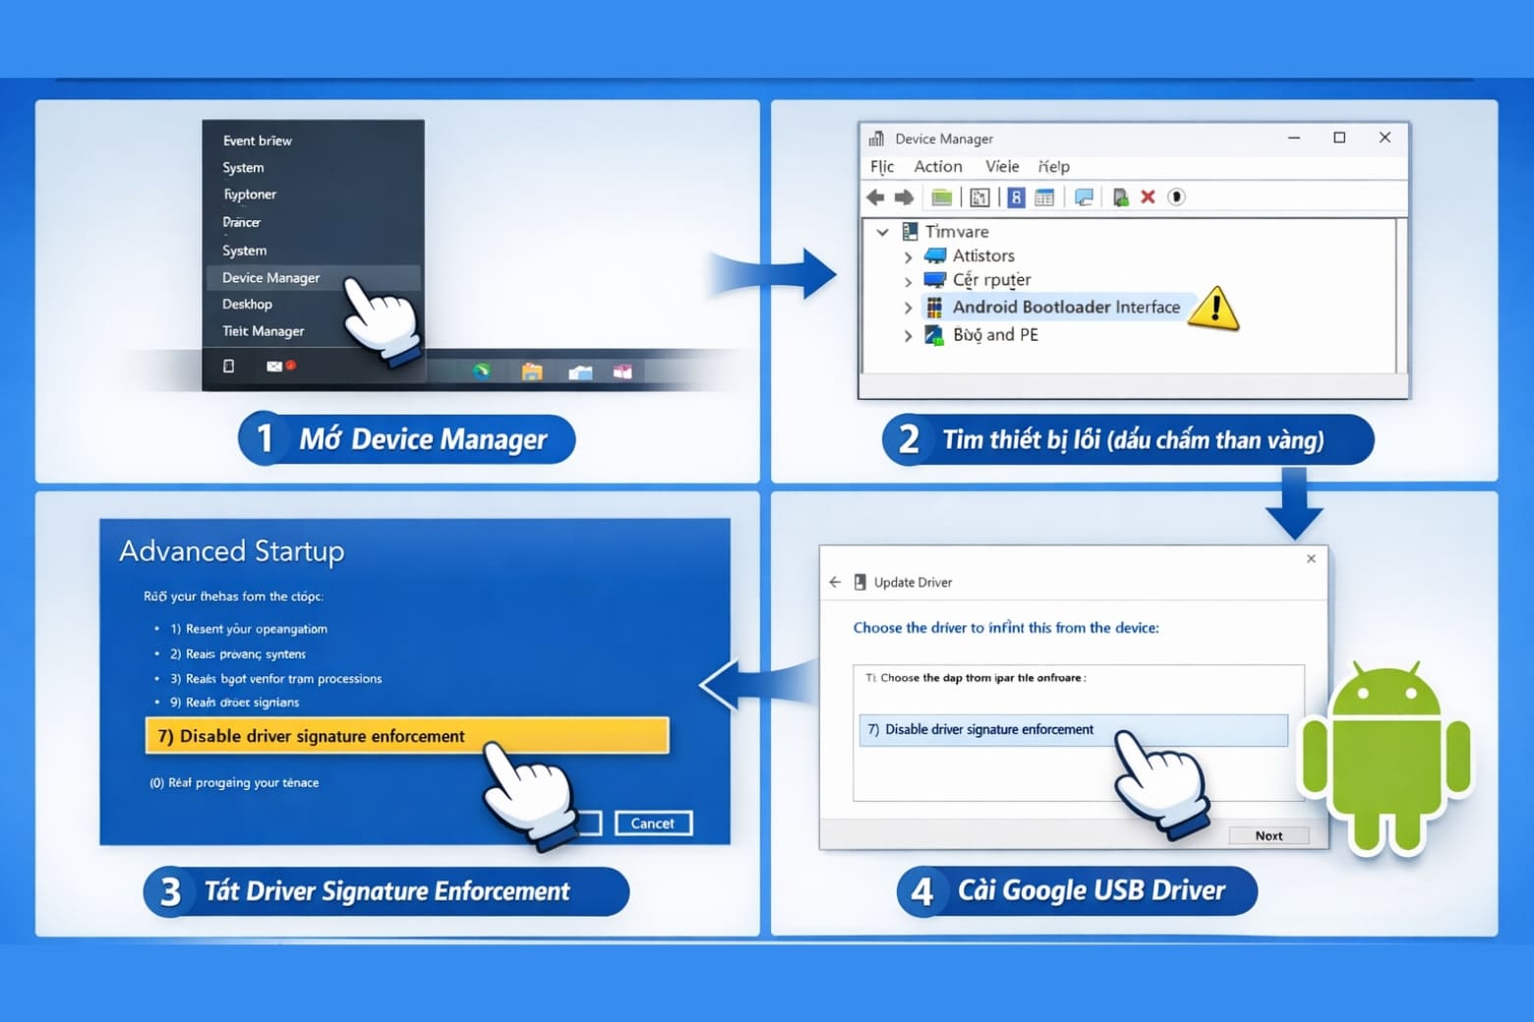Click the Update driver toolbar icon

[1121, 197]
